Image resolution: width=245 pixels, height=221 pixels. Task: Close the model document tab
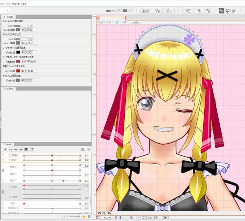124,18
